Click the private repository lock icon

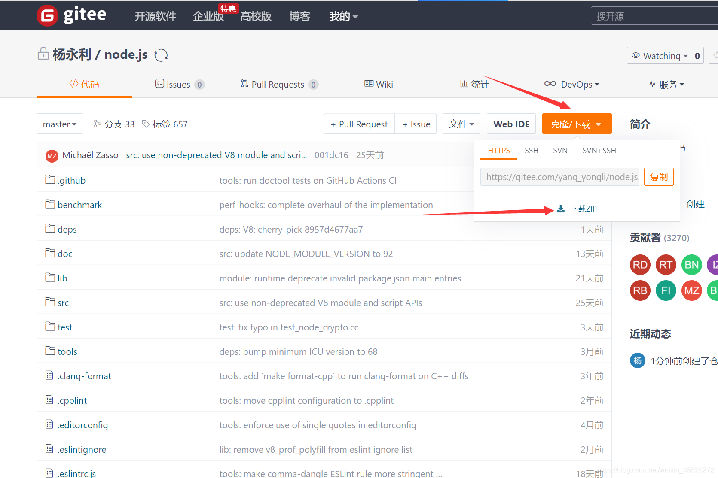[43, 54]
